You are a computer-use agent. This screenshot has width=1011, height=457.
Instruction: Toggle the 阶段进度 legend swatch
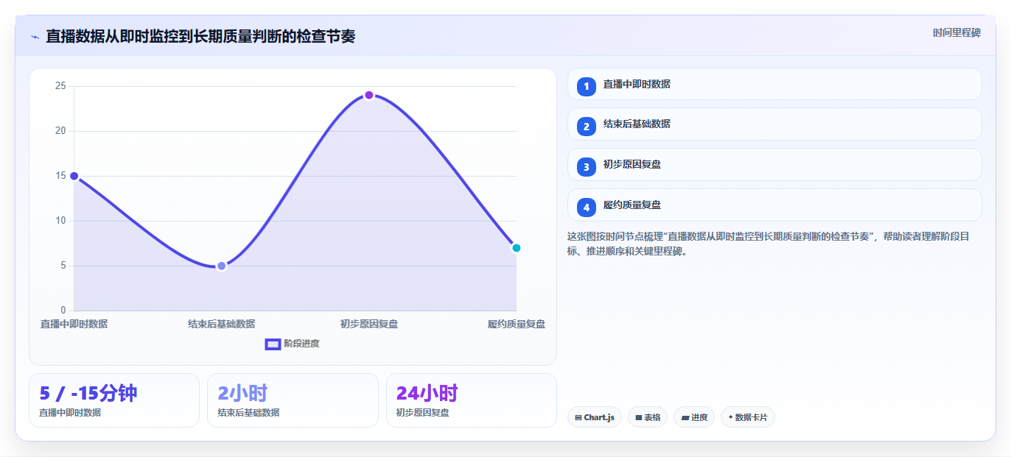(x=273, y=344)
